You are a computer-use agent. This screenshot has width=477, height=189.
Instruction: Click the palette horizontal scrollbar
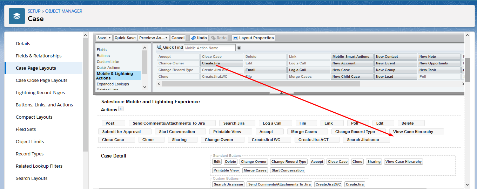(261, 84)
